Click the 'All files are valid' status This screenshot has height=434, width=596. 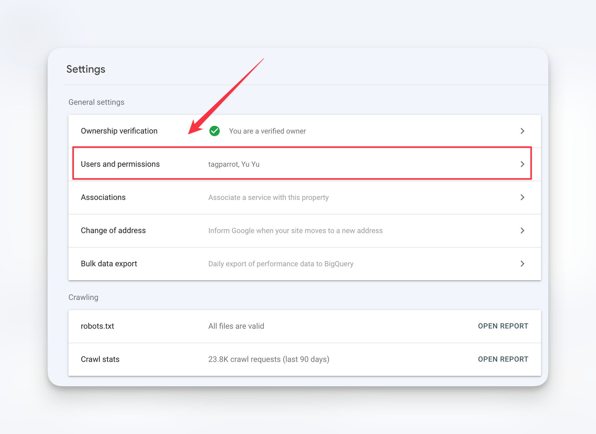tap(236, 326)
